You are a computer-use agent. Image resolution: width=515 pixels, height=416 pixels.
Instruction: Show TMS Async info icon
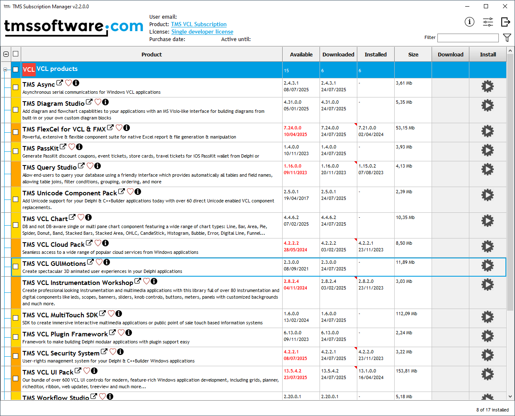click(x=76, y=83)
